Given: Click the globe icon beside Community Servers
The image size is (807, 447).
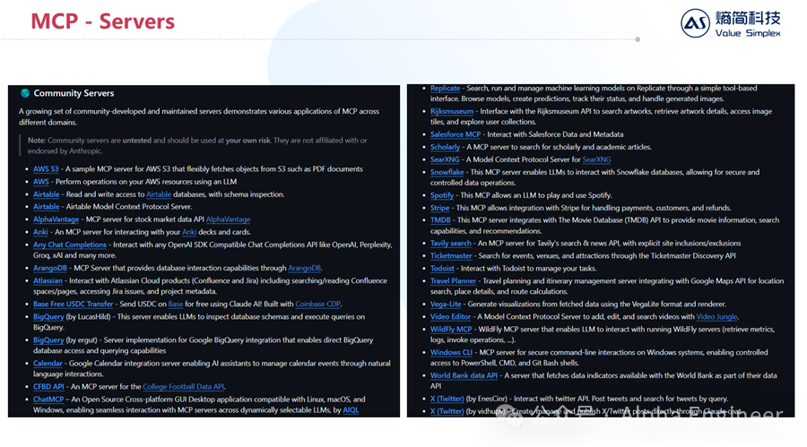Looking at the screenshot, I should click(25, 93).
